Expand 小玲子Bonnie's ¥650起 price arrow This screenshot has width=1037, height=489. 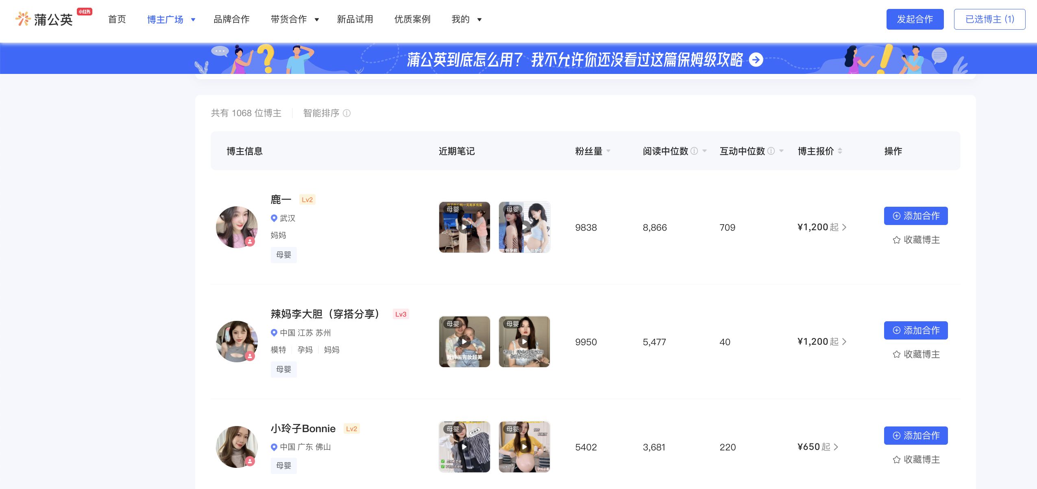click(836, 447)
